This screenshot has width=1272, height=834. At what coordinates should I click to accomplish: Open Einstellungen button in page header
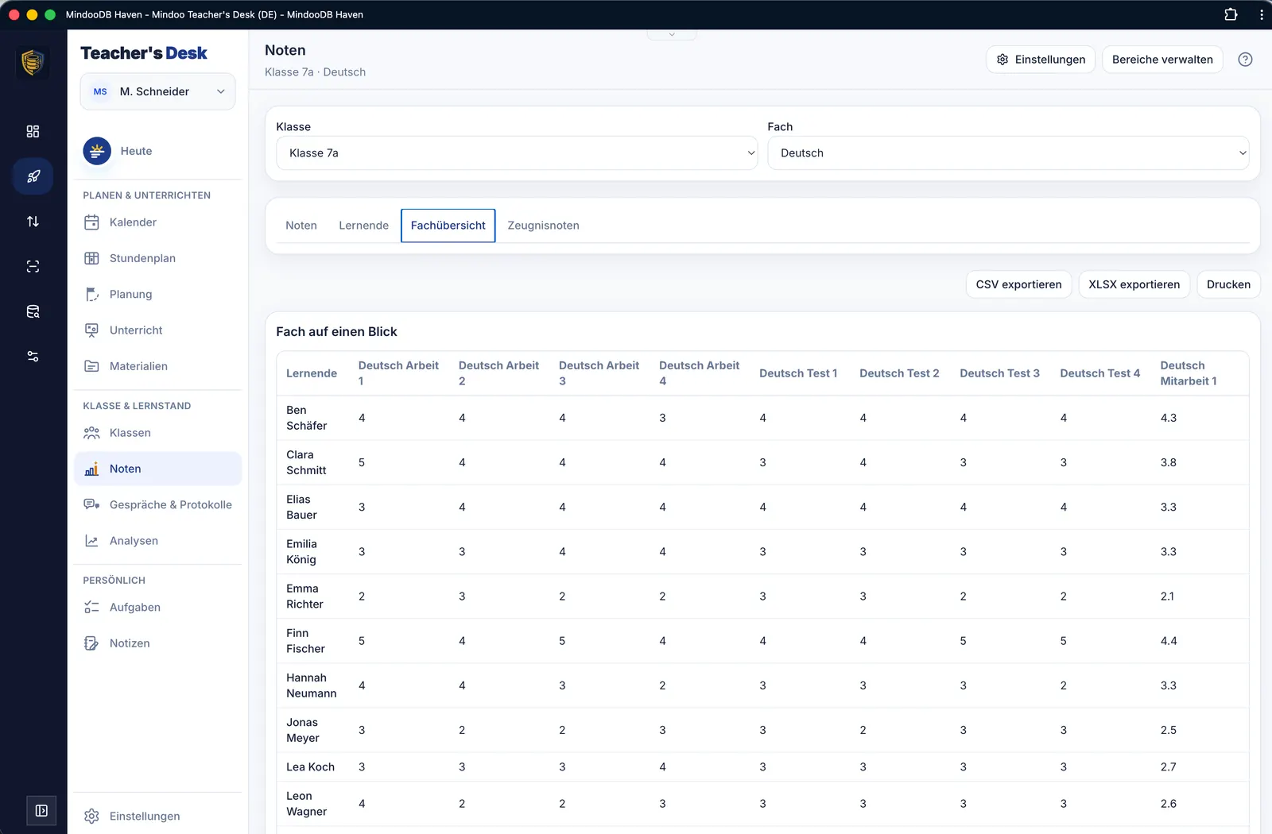pos(1041,60)
